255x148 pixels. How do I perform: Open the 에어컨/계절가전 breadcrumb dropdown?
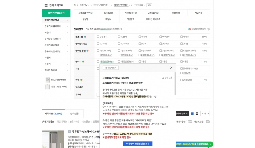coord(101,5)
